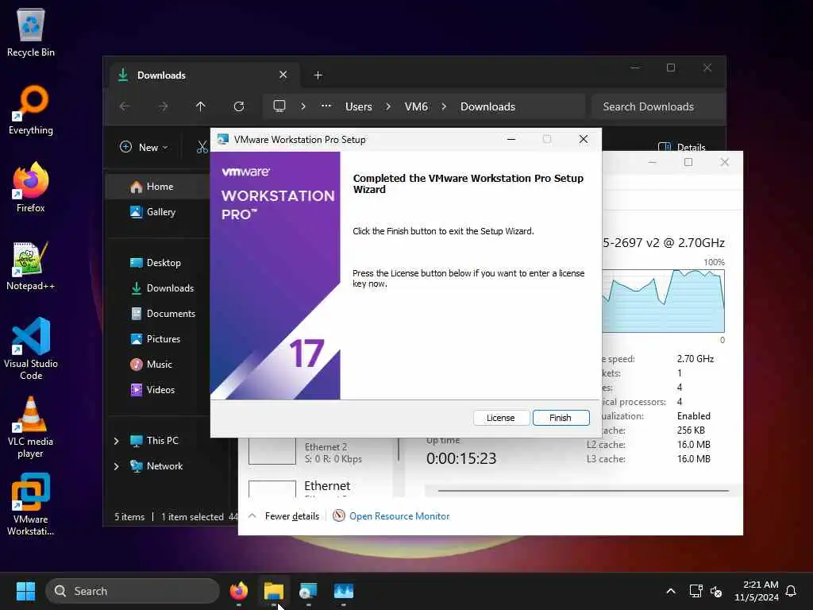Launch Visual Studio Code desktop shortcut
This screenshot has height=610, width=813.
pyautogui.click(x=31, y=349)
